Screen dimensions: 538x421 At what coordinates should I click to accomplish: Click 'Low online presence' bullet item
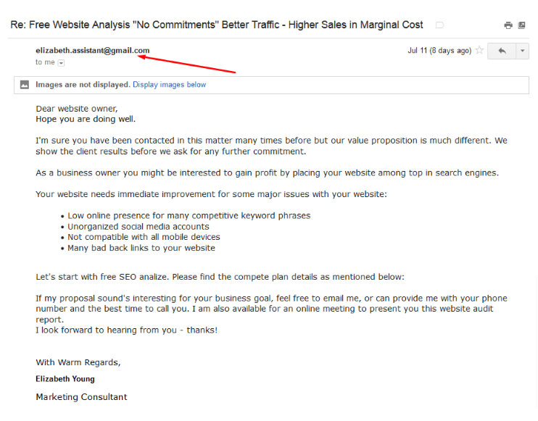pyautogui.click(x=189, y=216)
